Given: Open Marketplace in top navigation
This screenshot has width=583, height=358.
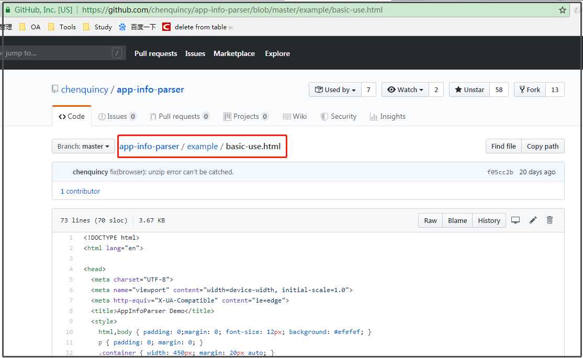Looking at the screenshot, I should [x=234, y=53].
